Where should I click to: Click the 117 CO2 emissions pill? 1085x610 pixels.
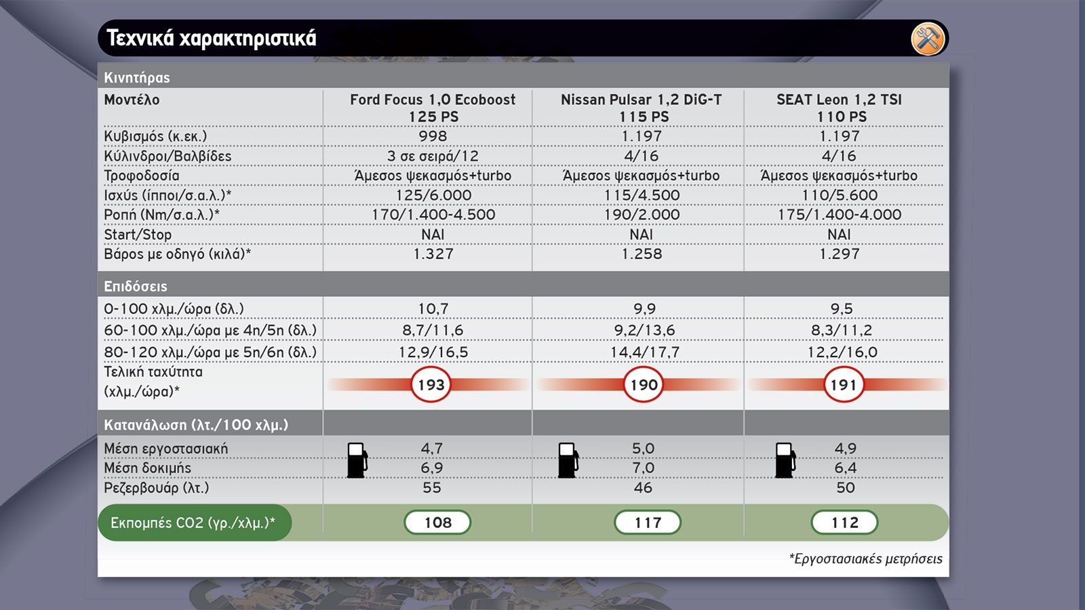(x=648, y=523)
